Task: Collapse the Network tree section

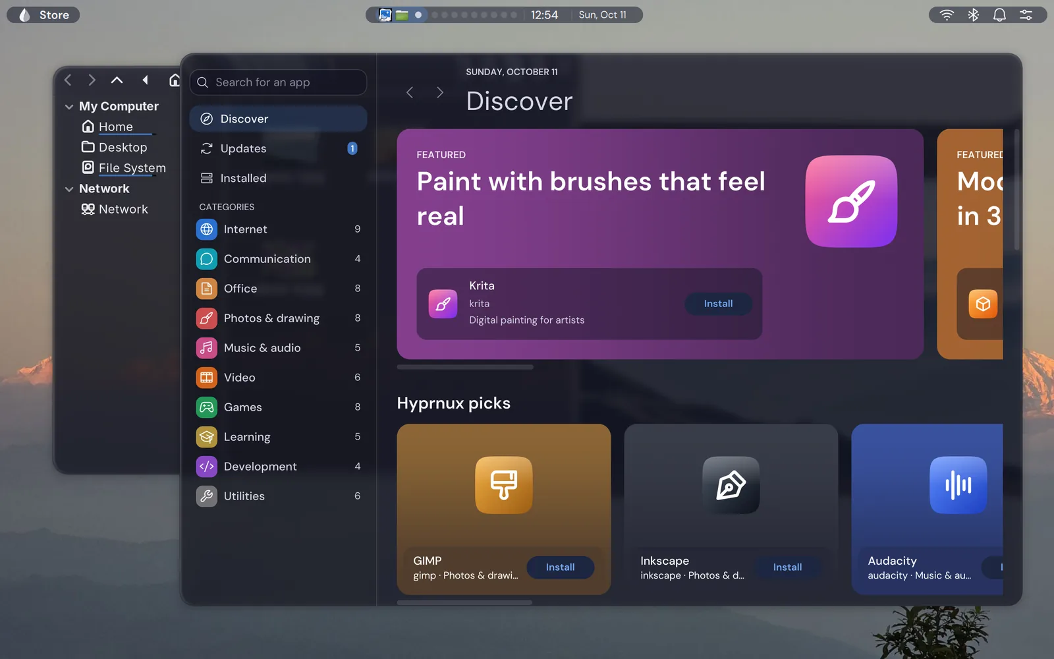Action: (x=69, y=189)
